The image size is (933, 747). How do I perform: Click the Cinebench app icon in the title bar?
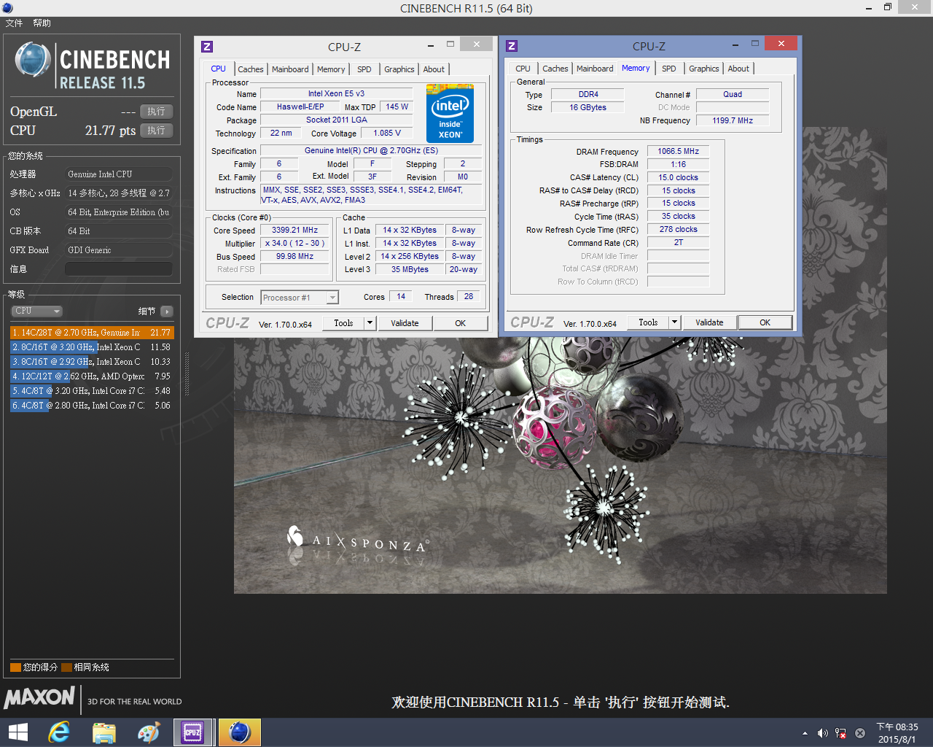(7, 8)
